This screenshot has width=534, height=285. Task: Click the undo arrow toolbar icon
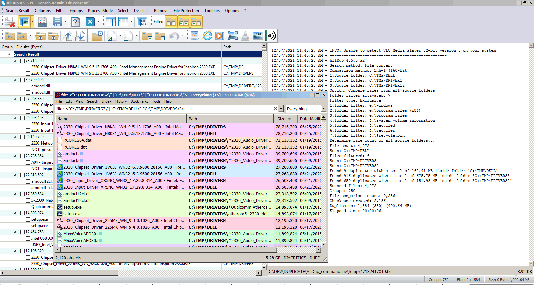pos(174,36)
